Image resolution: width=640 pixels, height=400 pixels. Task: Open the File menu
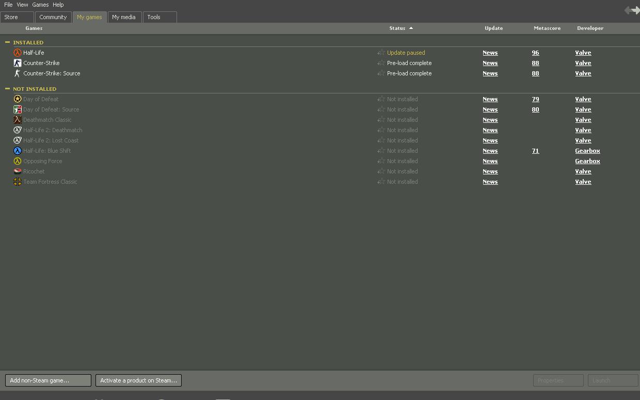[8, 5]
